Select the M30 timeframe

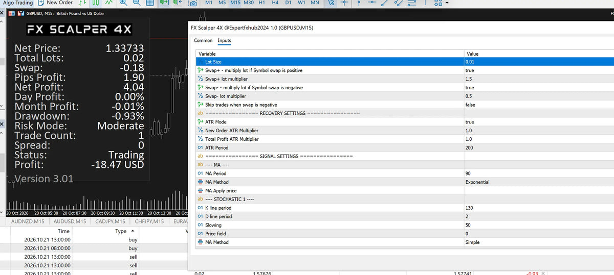click(249, 3)
